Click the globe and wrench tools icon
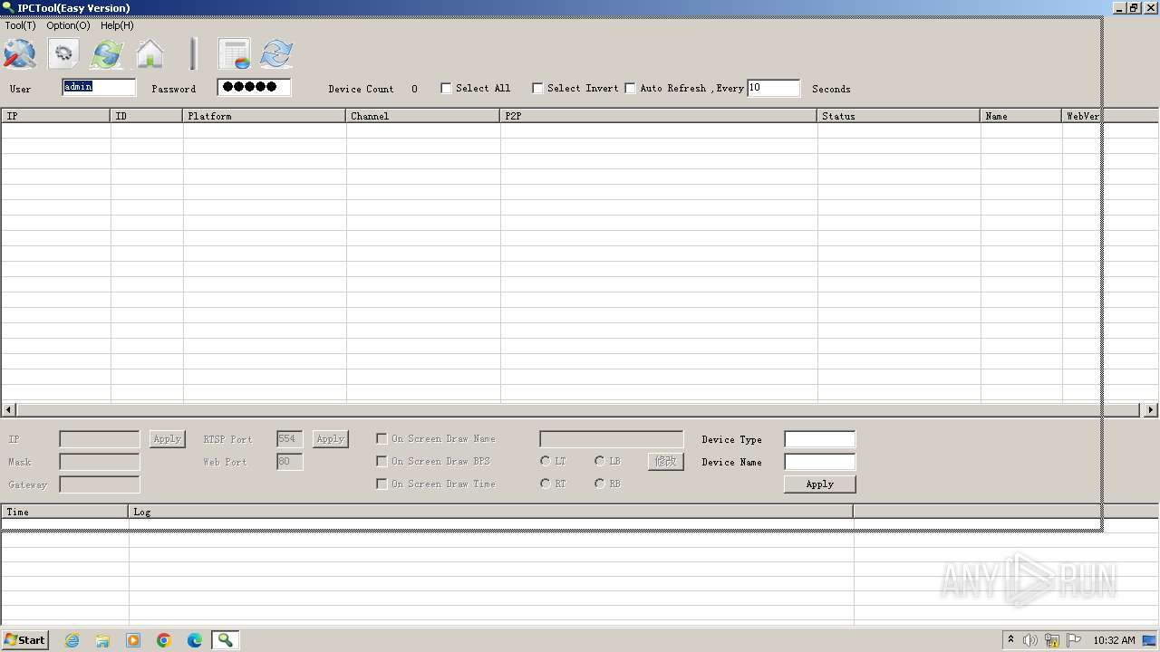The width and height of the screenshot is (1160, 652). pos(20,54)
